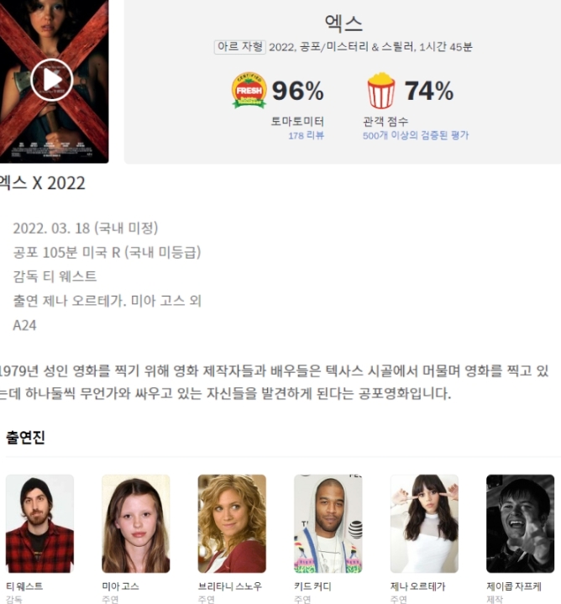Viewport: 561px width, 604px height.
Task: Open the 500개 이상의 검증된 평가 link
Action: coord(416,135)
